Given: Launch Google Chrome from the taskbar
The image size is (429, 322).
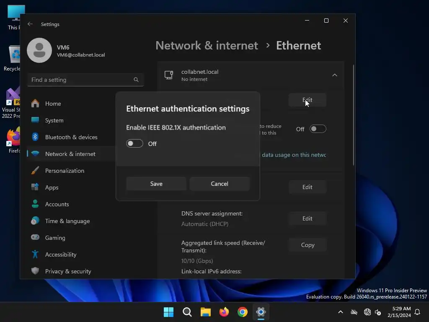Looking at the screenshot, I should click(243, 312).
